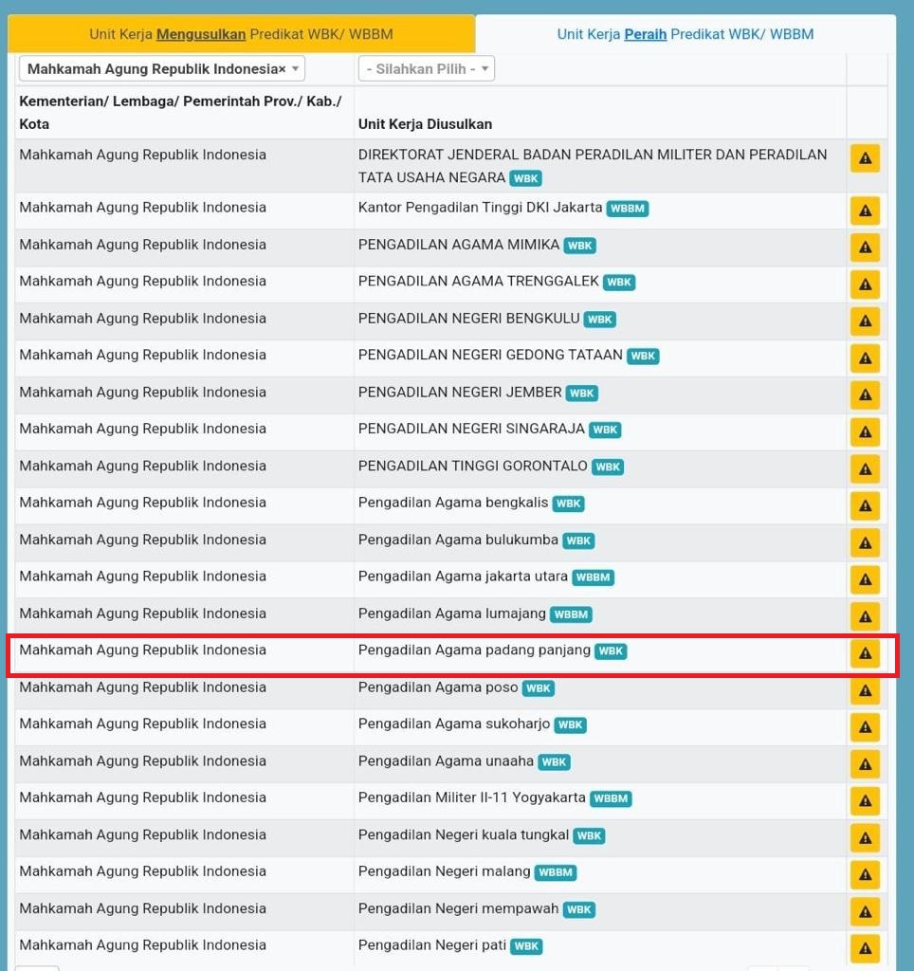Click warning icon for Pengadilan Militer II-11 Yogyakarta
Viewport: 914px width, 971px height.
point(865,800)
